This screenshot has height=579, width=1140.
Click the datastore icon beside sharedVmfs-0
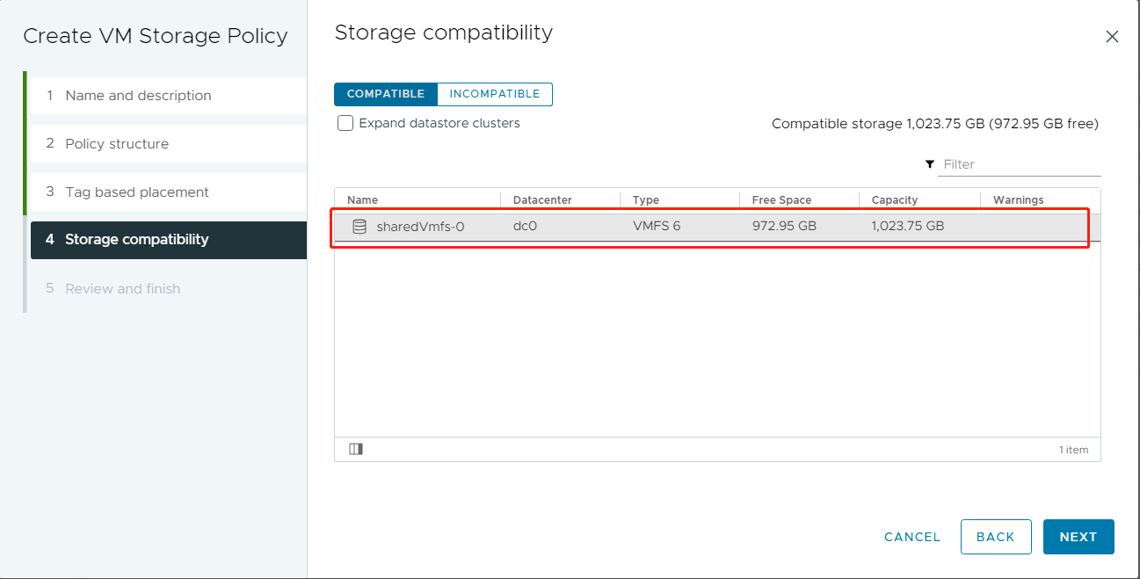pyautogui.click(x=359, y=227)
